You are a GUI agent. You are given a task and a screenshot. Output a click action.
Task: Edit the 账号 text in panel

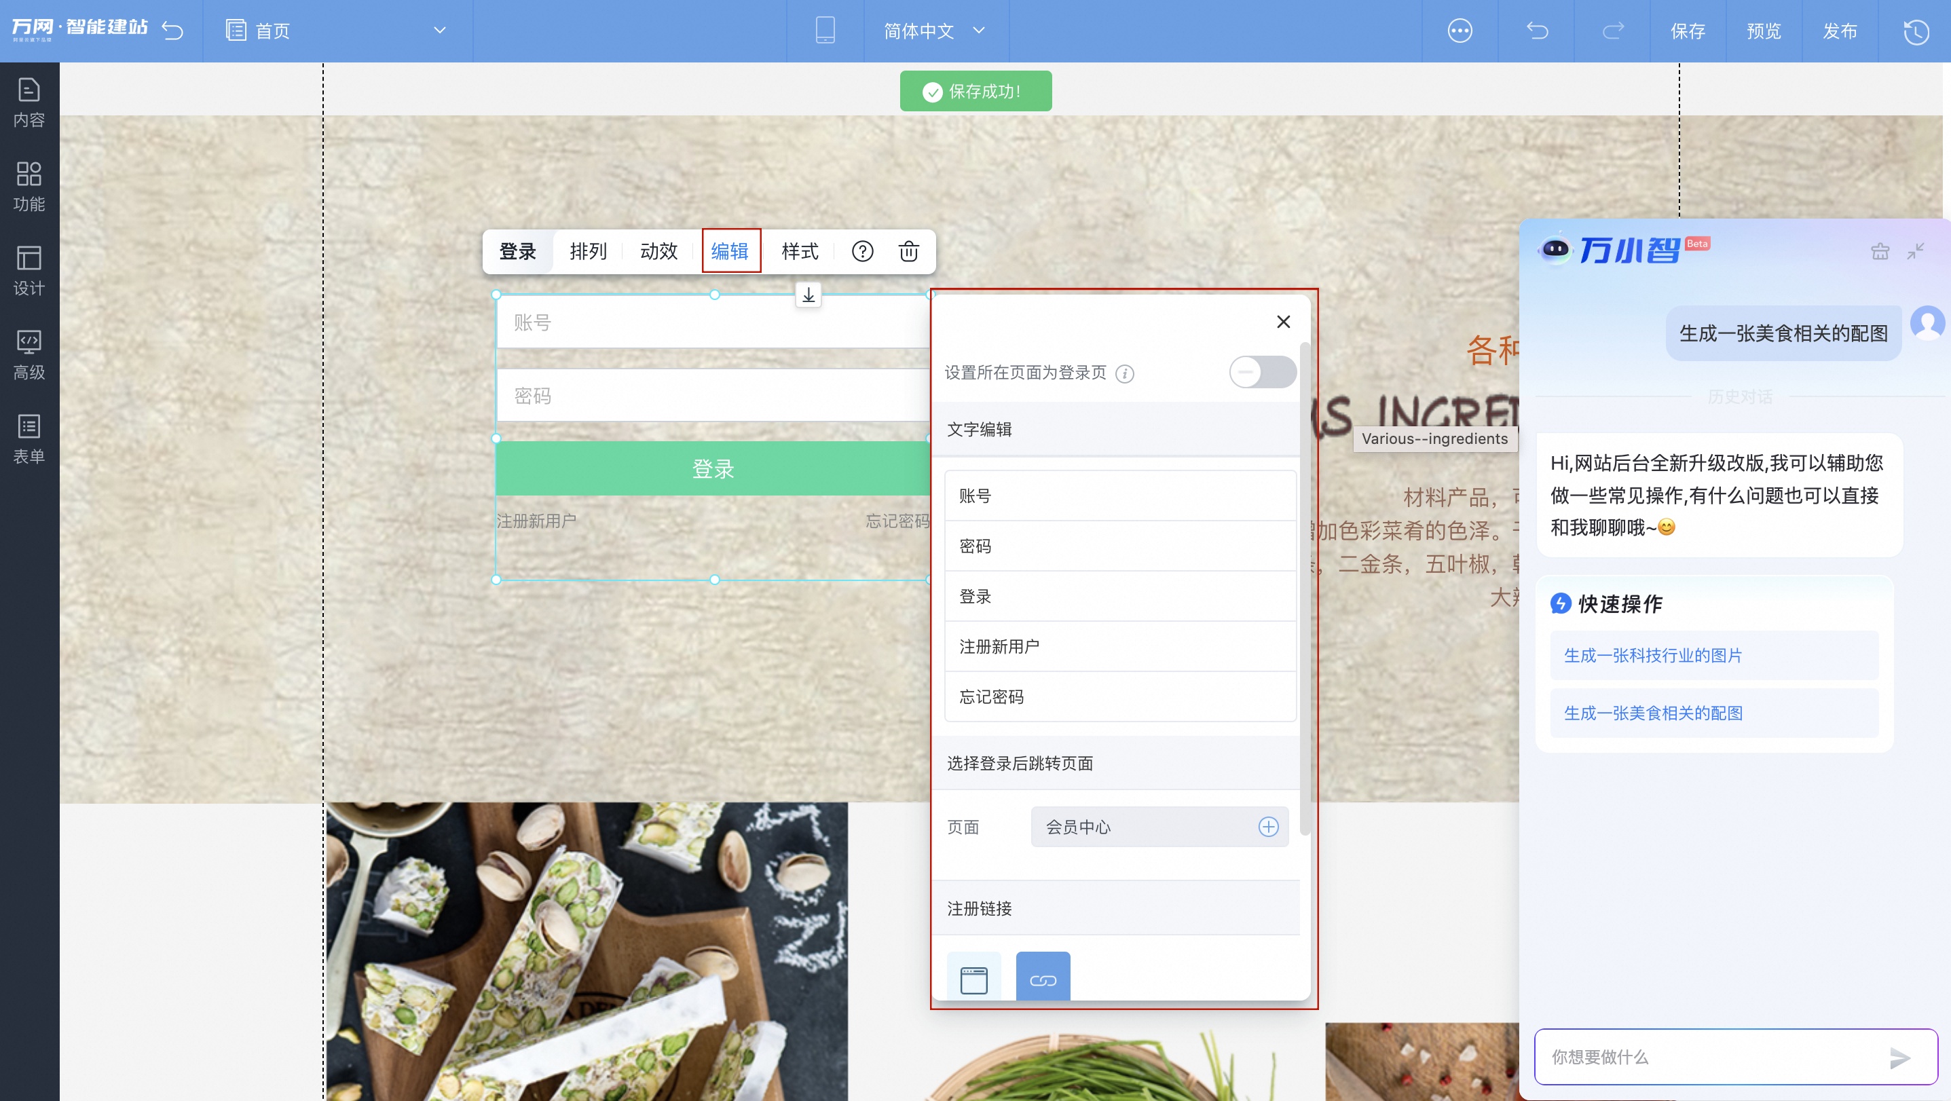coord(1120,496)
